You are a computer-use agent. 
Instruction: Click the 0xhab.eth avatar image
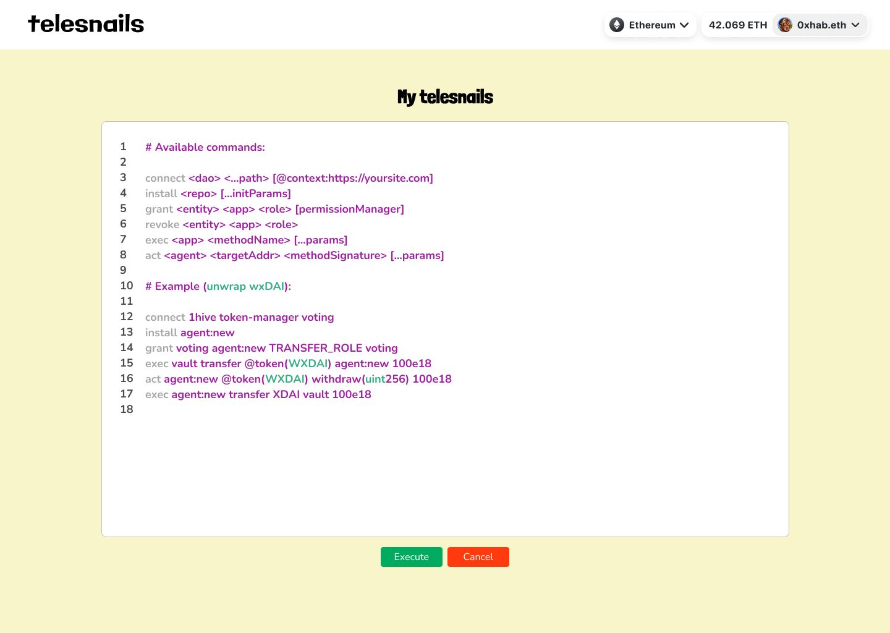785,25
